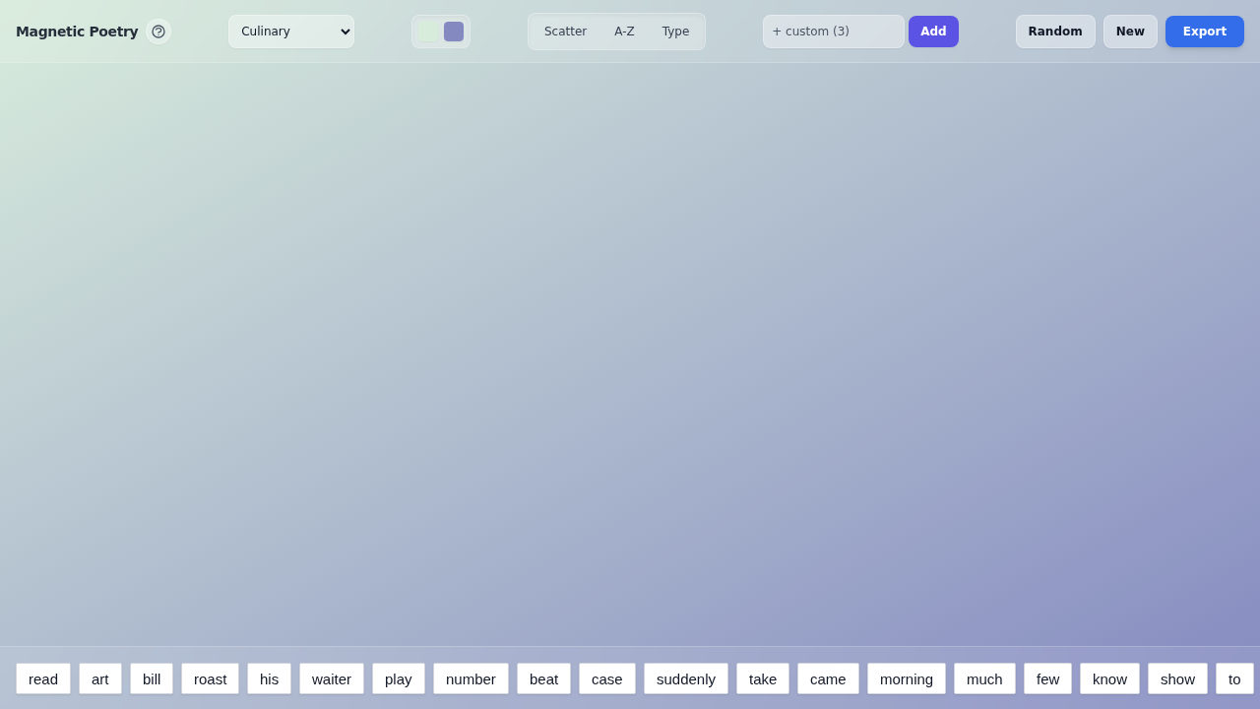1260x709 pixels.
Task: Click the purple Add button
Action: point(933,32)
